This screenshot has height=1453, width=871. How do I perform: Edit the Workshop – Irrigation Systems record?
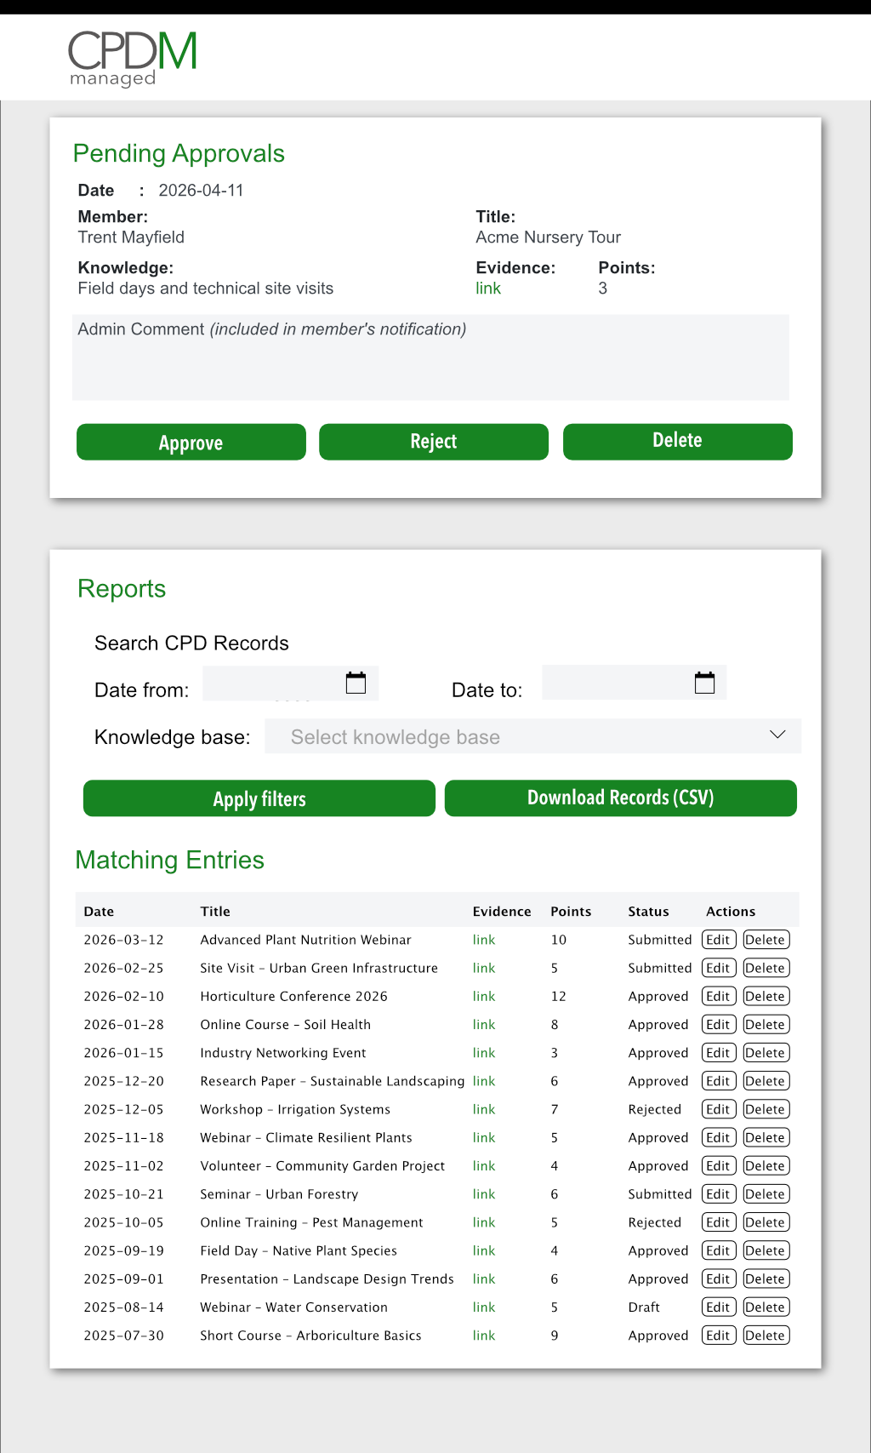point(718,1109)
